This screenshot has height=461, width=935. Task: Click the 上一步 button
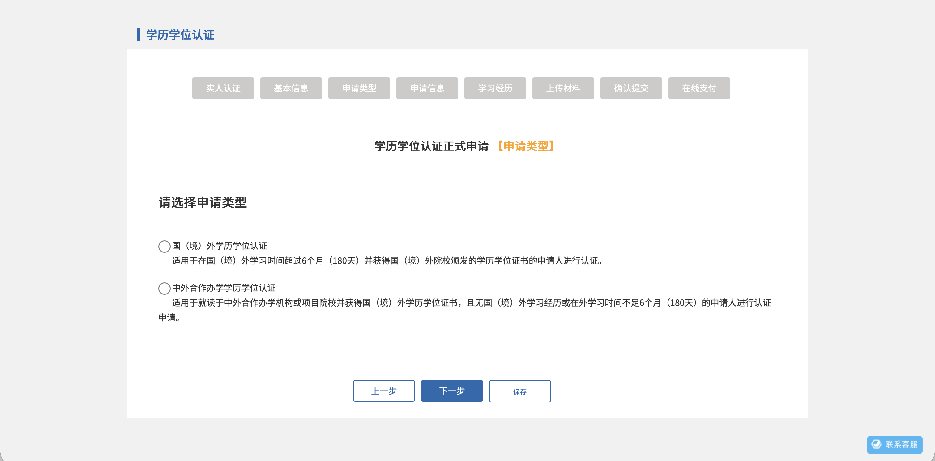pos(384,391)
